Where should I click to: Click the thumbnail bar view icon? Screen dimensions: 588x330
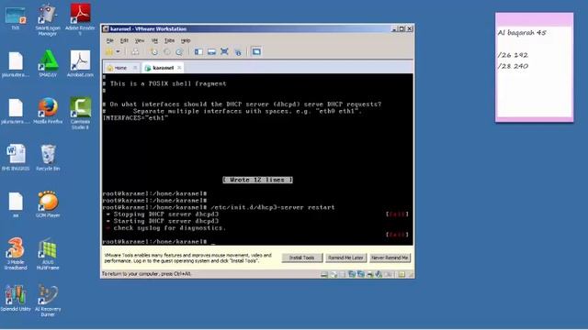[x=211, y=51]
